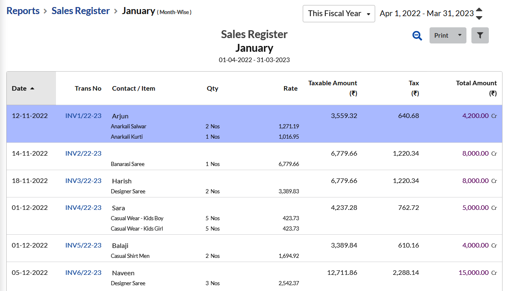Navigate to Sales Register breadcrumb
This screenshot has width=505, height=291.
click(x=80, y=11)
